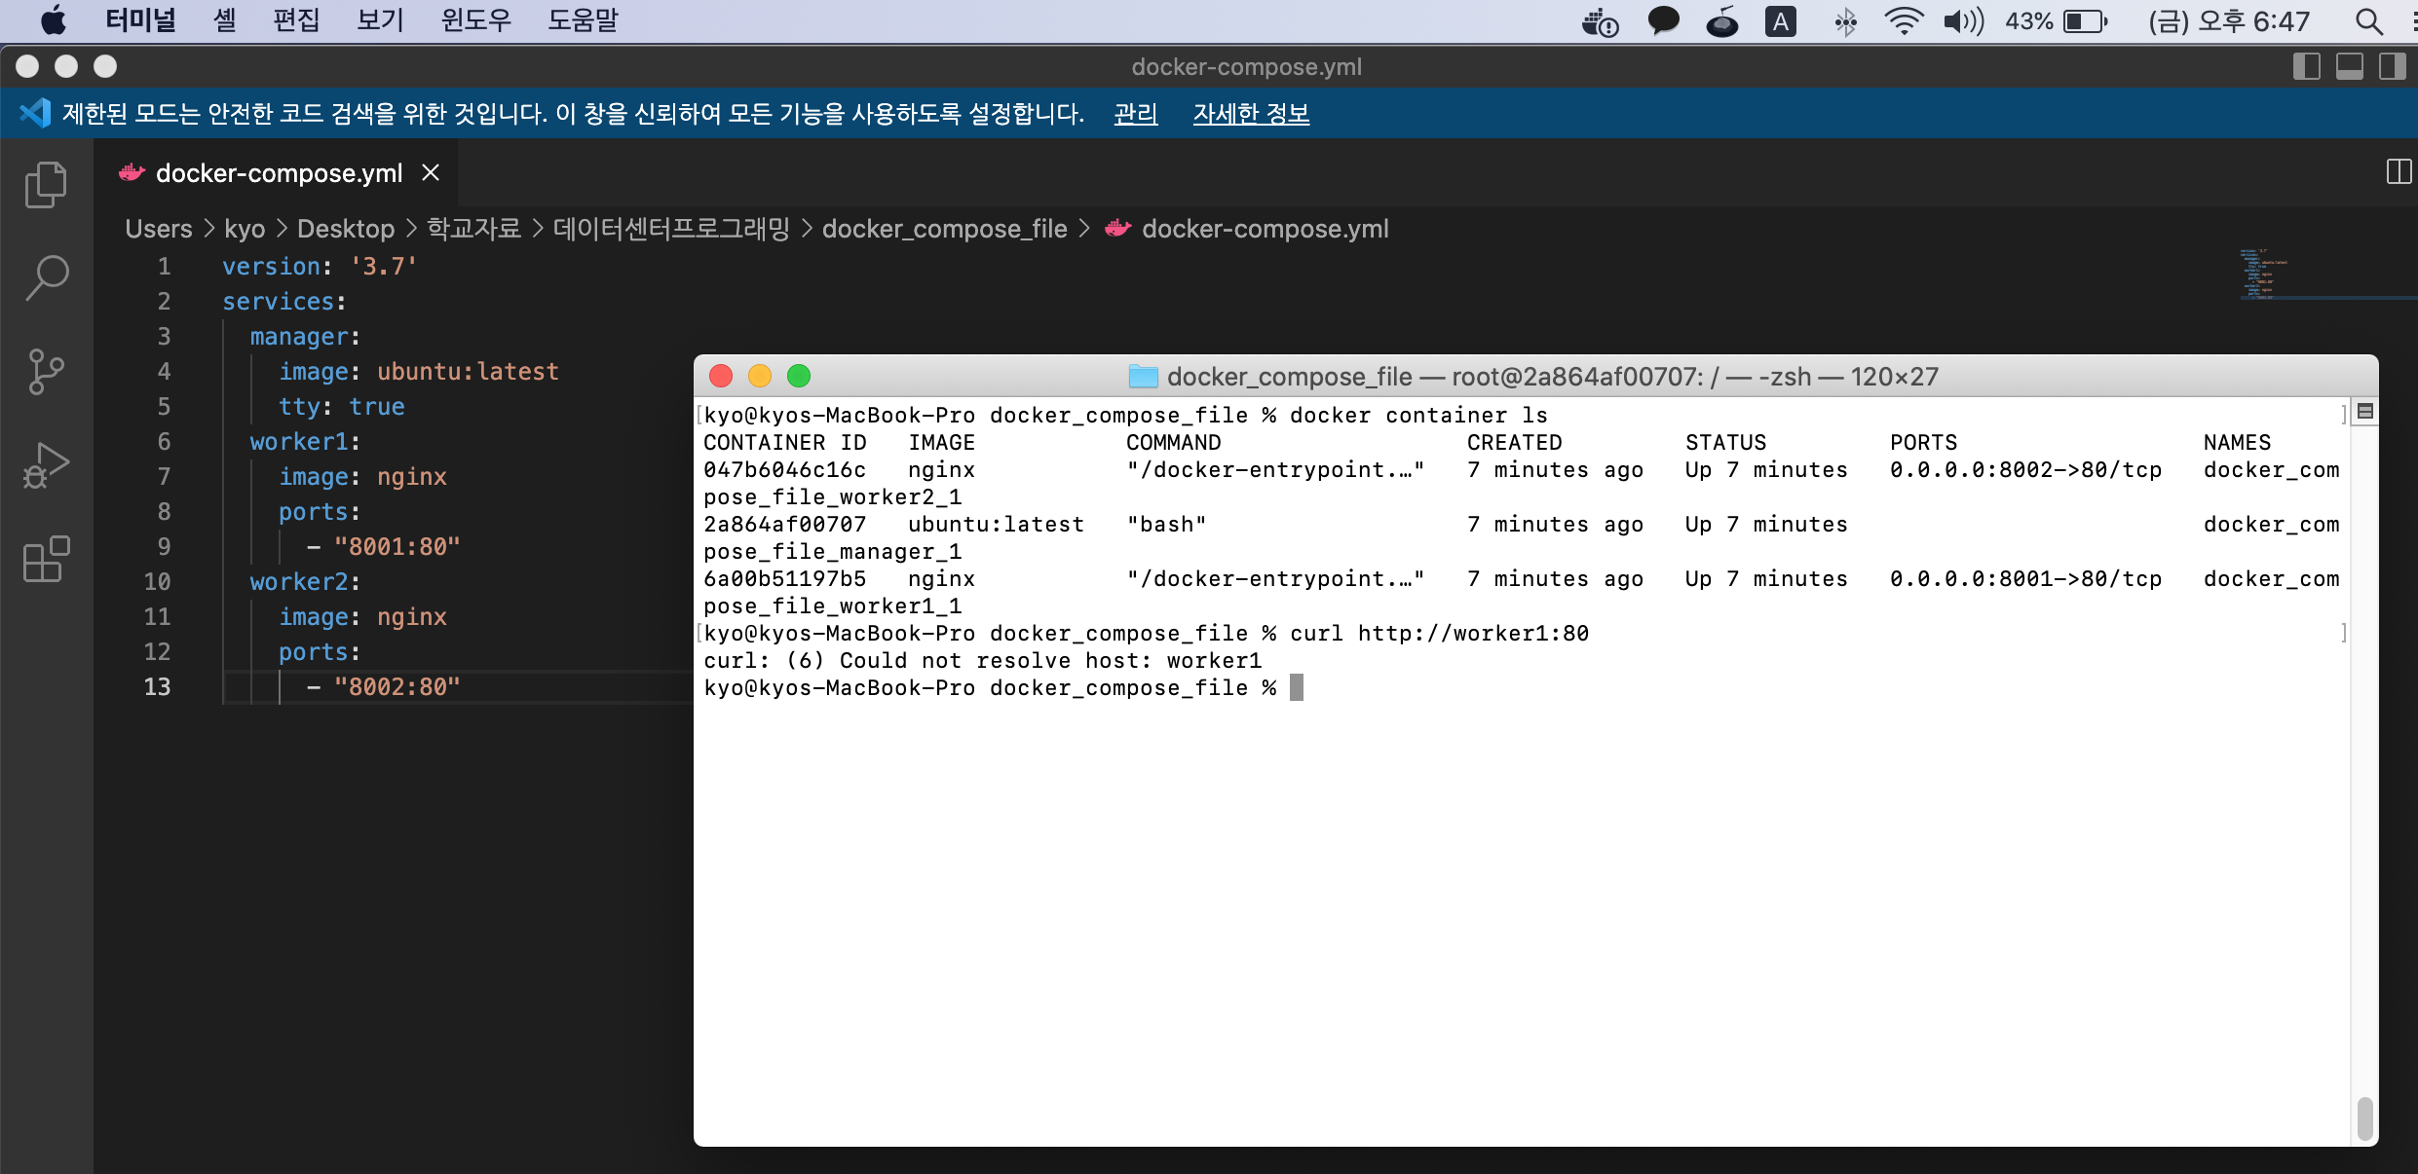Split the editor to the right

(x=2399, y=172)
